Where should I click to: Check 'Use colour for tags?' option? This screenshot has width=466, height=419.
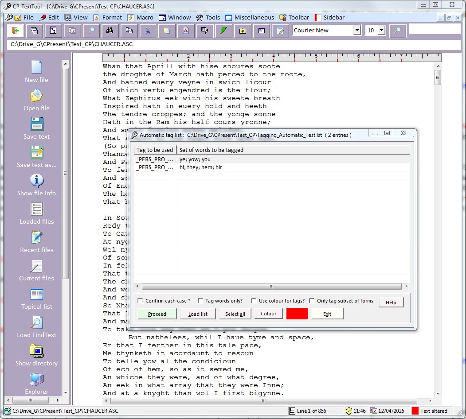(254, 301)
